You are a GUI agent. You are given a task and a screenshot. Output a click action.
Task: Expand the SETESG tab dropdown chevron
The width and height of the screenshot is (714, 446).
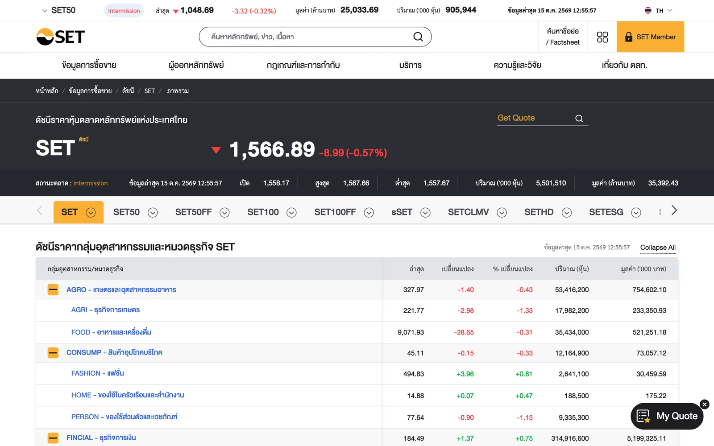[x=636, y=213]
